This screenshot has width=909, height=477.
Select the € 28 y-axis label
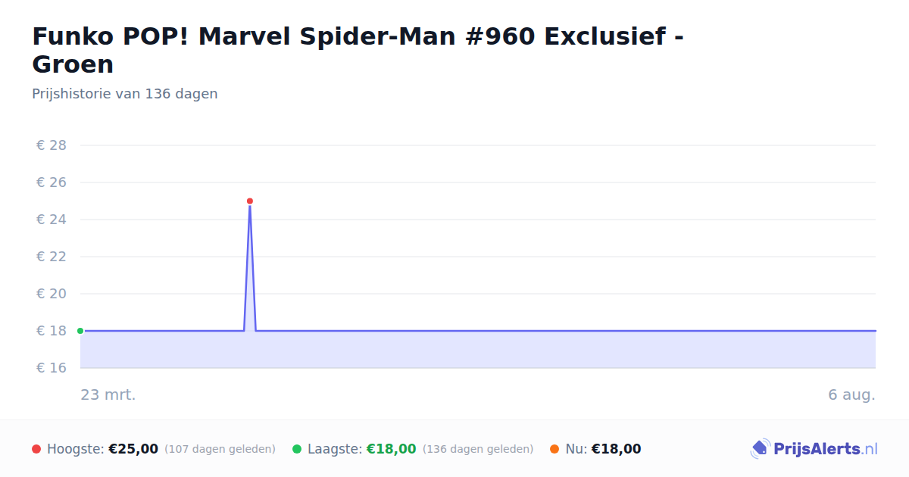pos(52,145)
